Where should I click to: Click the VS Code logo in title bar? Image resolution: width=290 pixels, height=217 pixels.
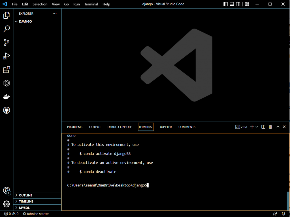[5, 4]
